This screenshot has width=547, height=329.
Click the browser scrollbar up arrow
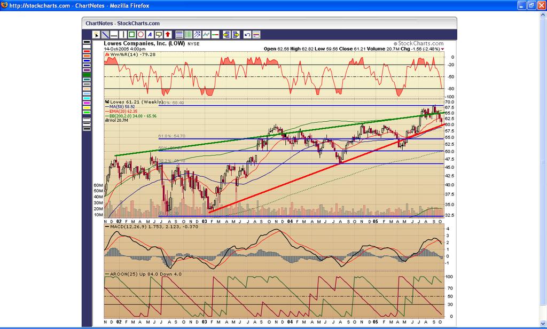tap(543, 14)
